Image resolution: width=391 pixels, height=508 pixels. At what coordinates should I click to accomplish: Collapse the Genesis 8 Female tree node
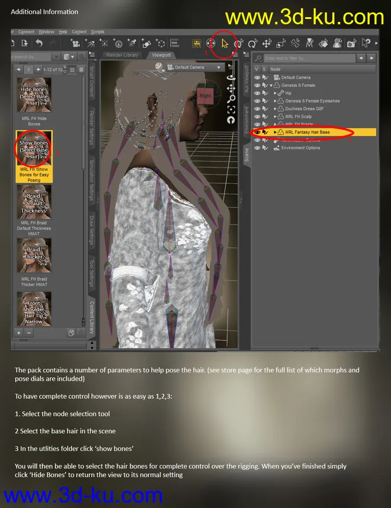[x=271, y=85]
